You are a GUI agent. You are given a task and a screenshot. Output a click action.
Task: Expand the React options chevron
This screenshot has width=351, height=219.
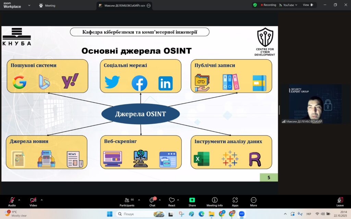178,200
